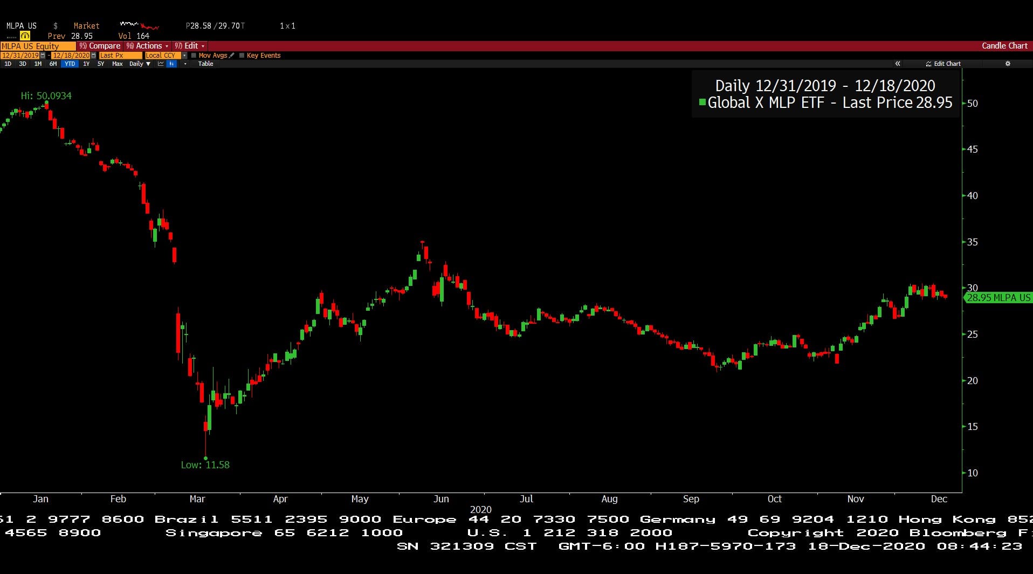Image resolution: width=1033 pixels, height=574 pixels.
Task: Click the Hi: 50.0934 marker label
Action: [x=46, y=95]
